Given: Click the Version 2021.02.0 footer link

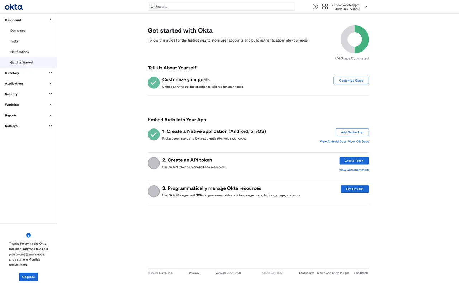Looking at the screenshot, I should (x=228, y=273).
